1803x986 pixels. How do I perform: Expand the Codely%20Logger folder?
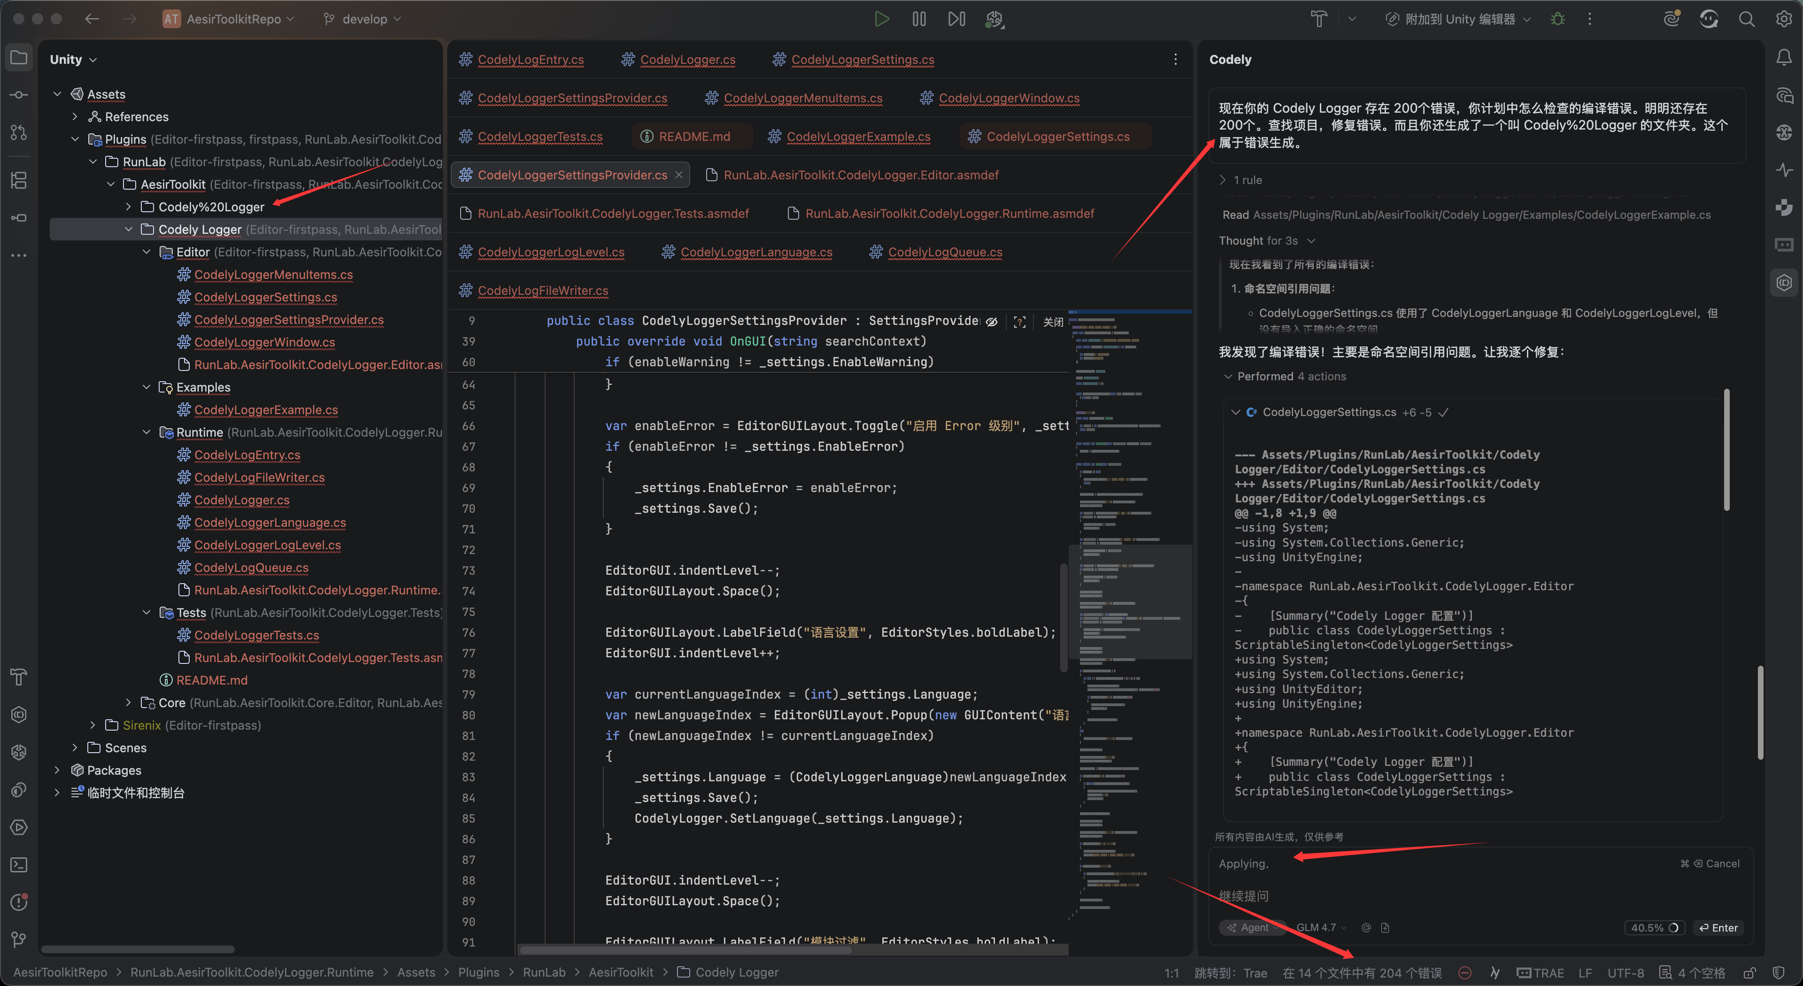coord(129,207)
